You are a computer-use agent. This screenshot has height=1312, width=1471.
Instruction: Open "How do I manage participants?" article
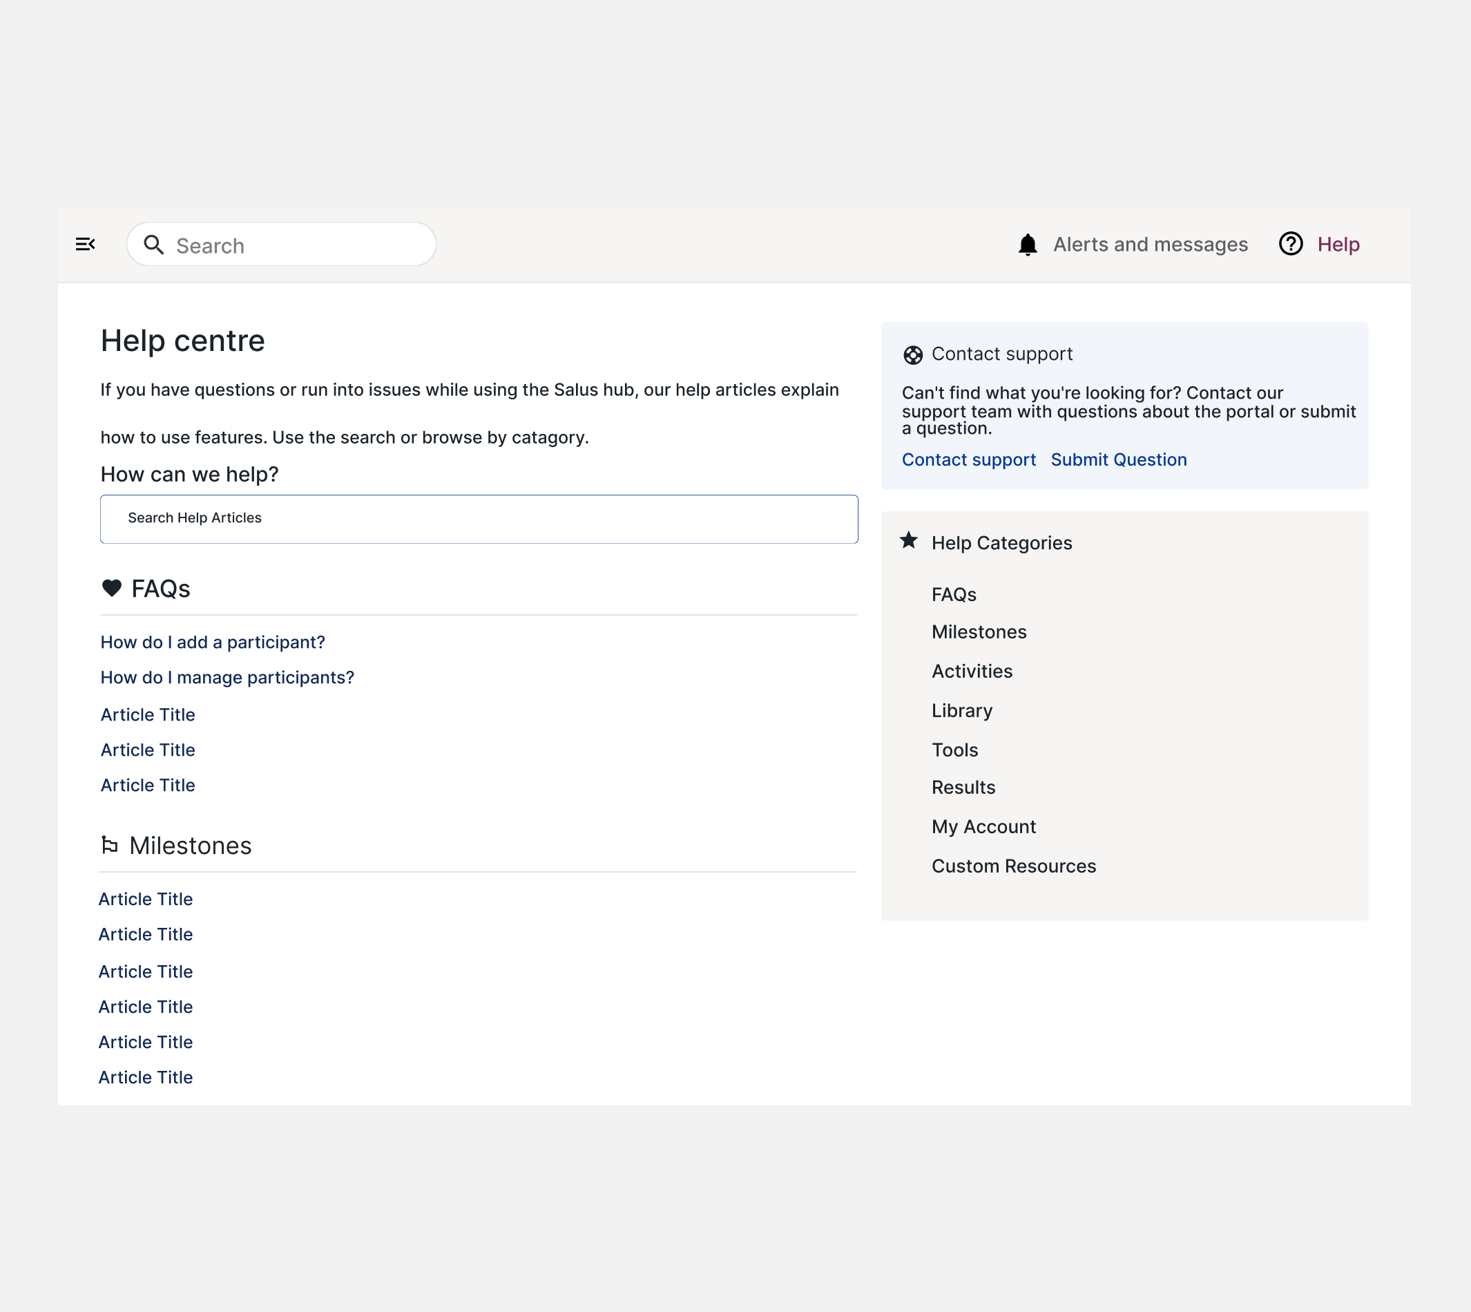pos(227,678)
